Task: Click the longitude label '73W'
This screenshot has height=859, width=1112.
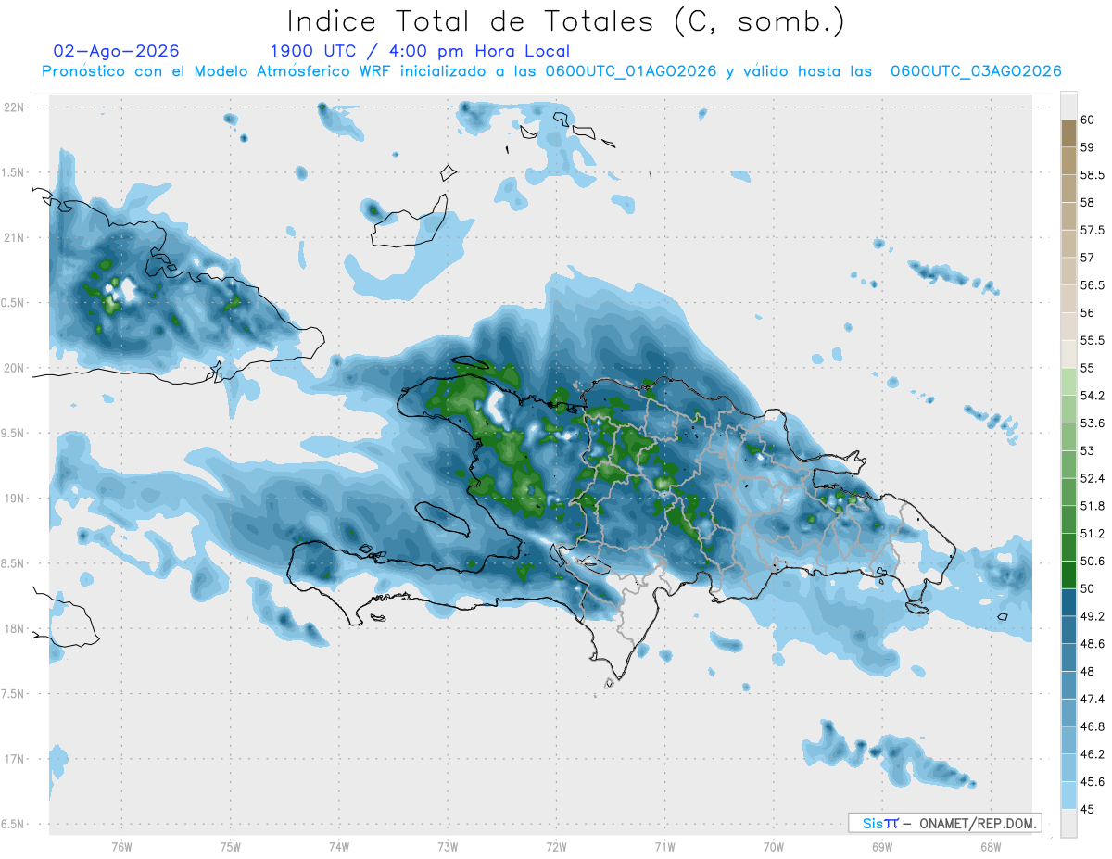Action: [448, 846]
